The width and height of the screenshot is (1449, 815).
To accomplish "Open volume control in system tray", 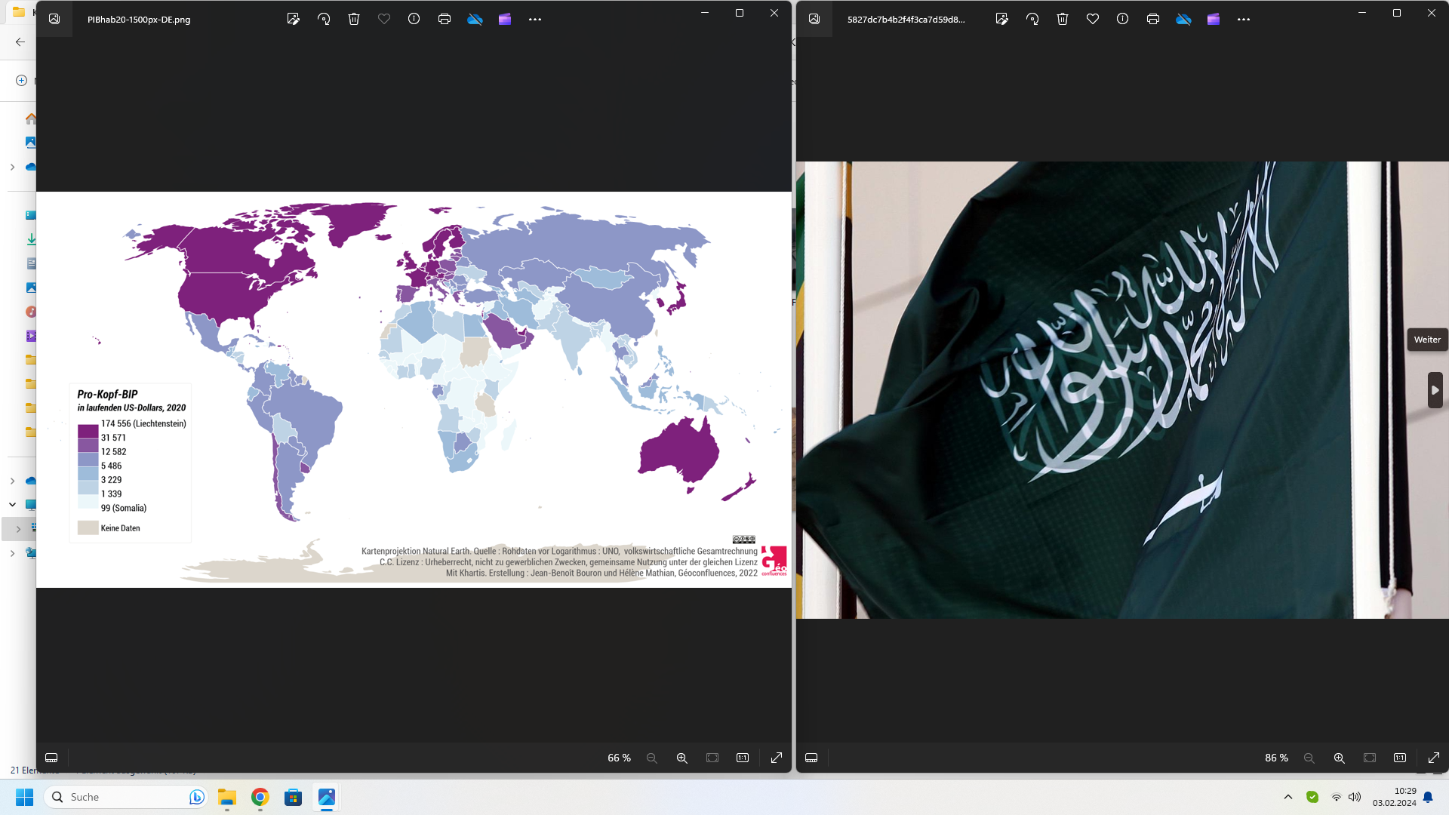I will [1355, 797].
